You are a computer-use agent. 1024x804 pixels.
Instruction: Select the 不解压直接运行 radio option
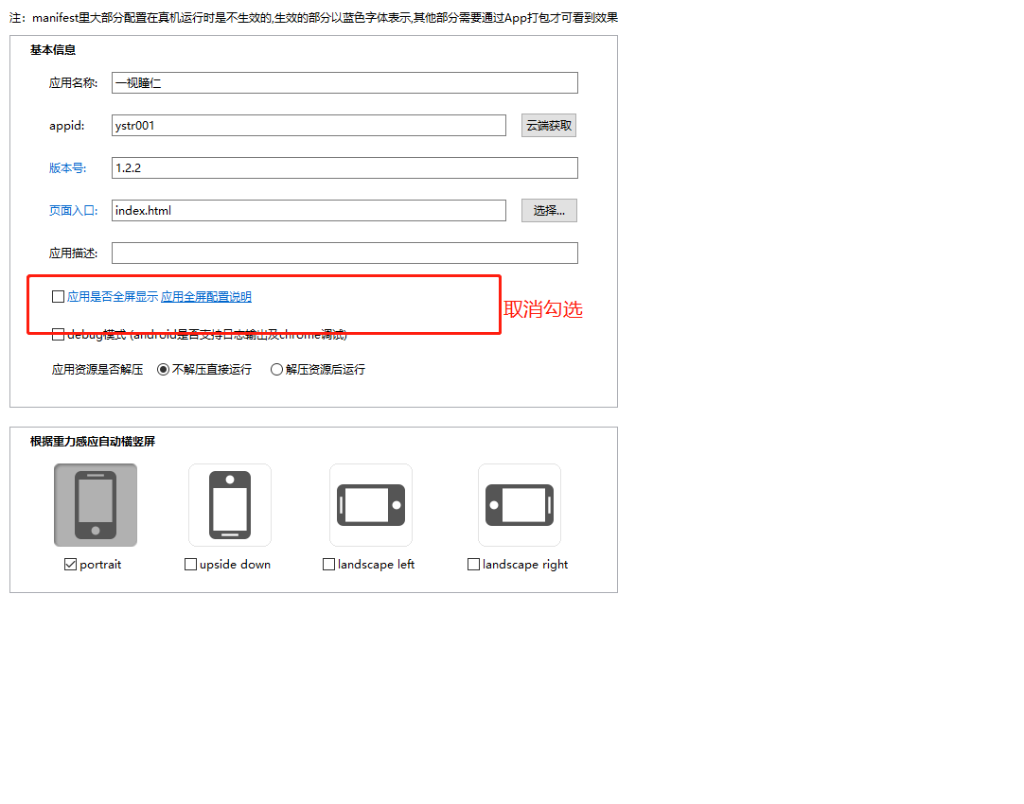coord(164,370)
